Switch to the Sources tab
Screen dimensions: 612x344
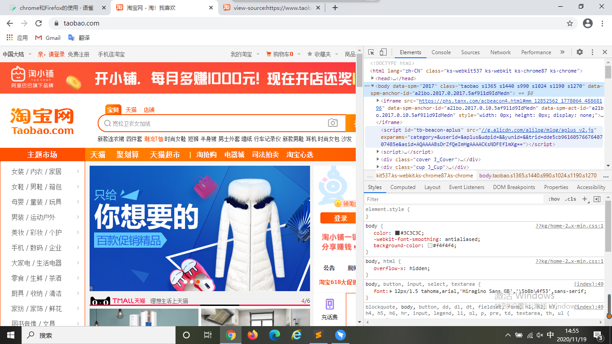pyautogui.click(x=470, y=52)
